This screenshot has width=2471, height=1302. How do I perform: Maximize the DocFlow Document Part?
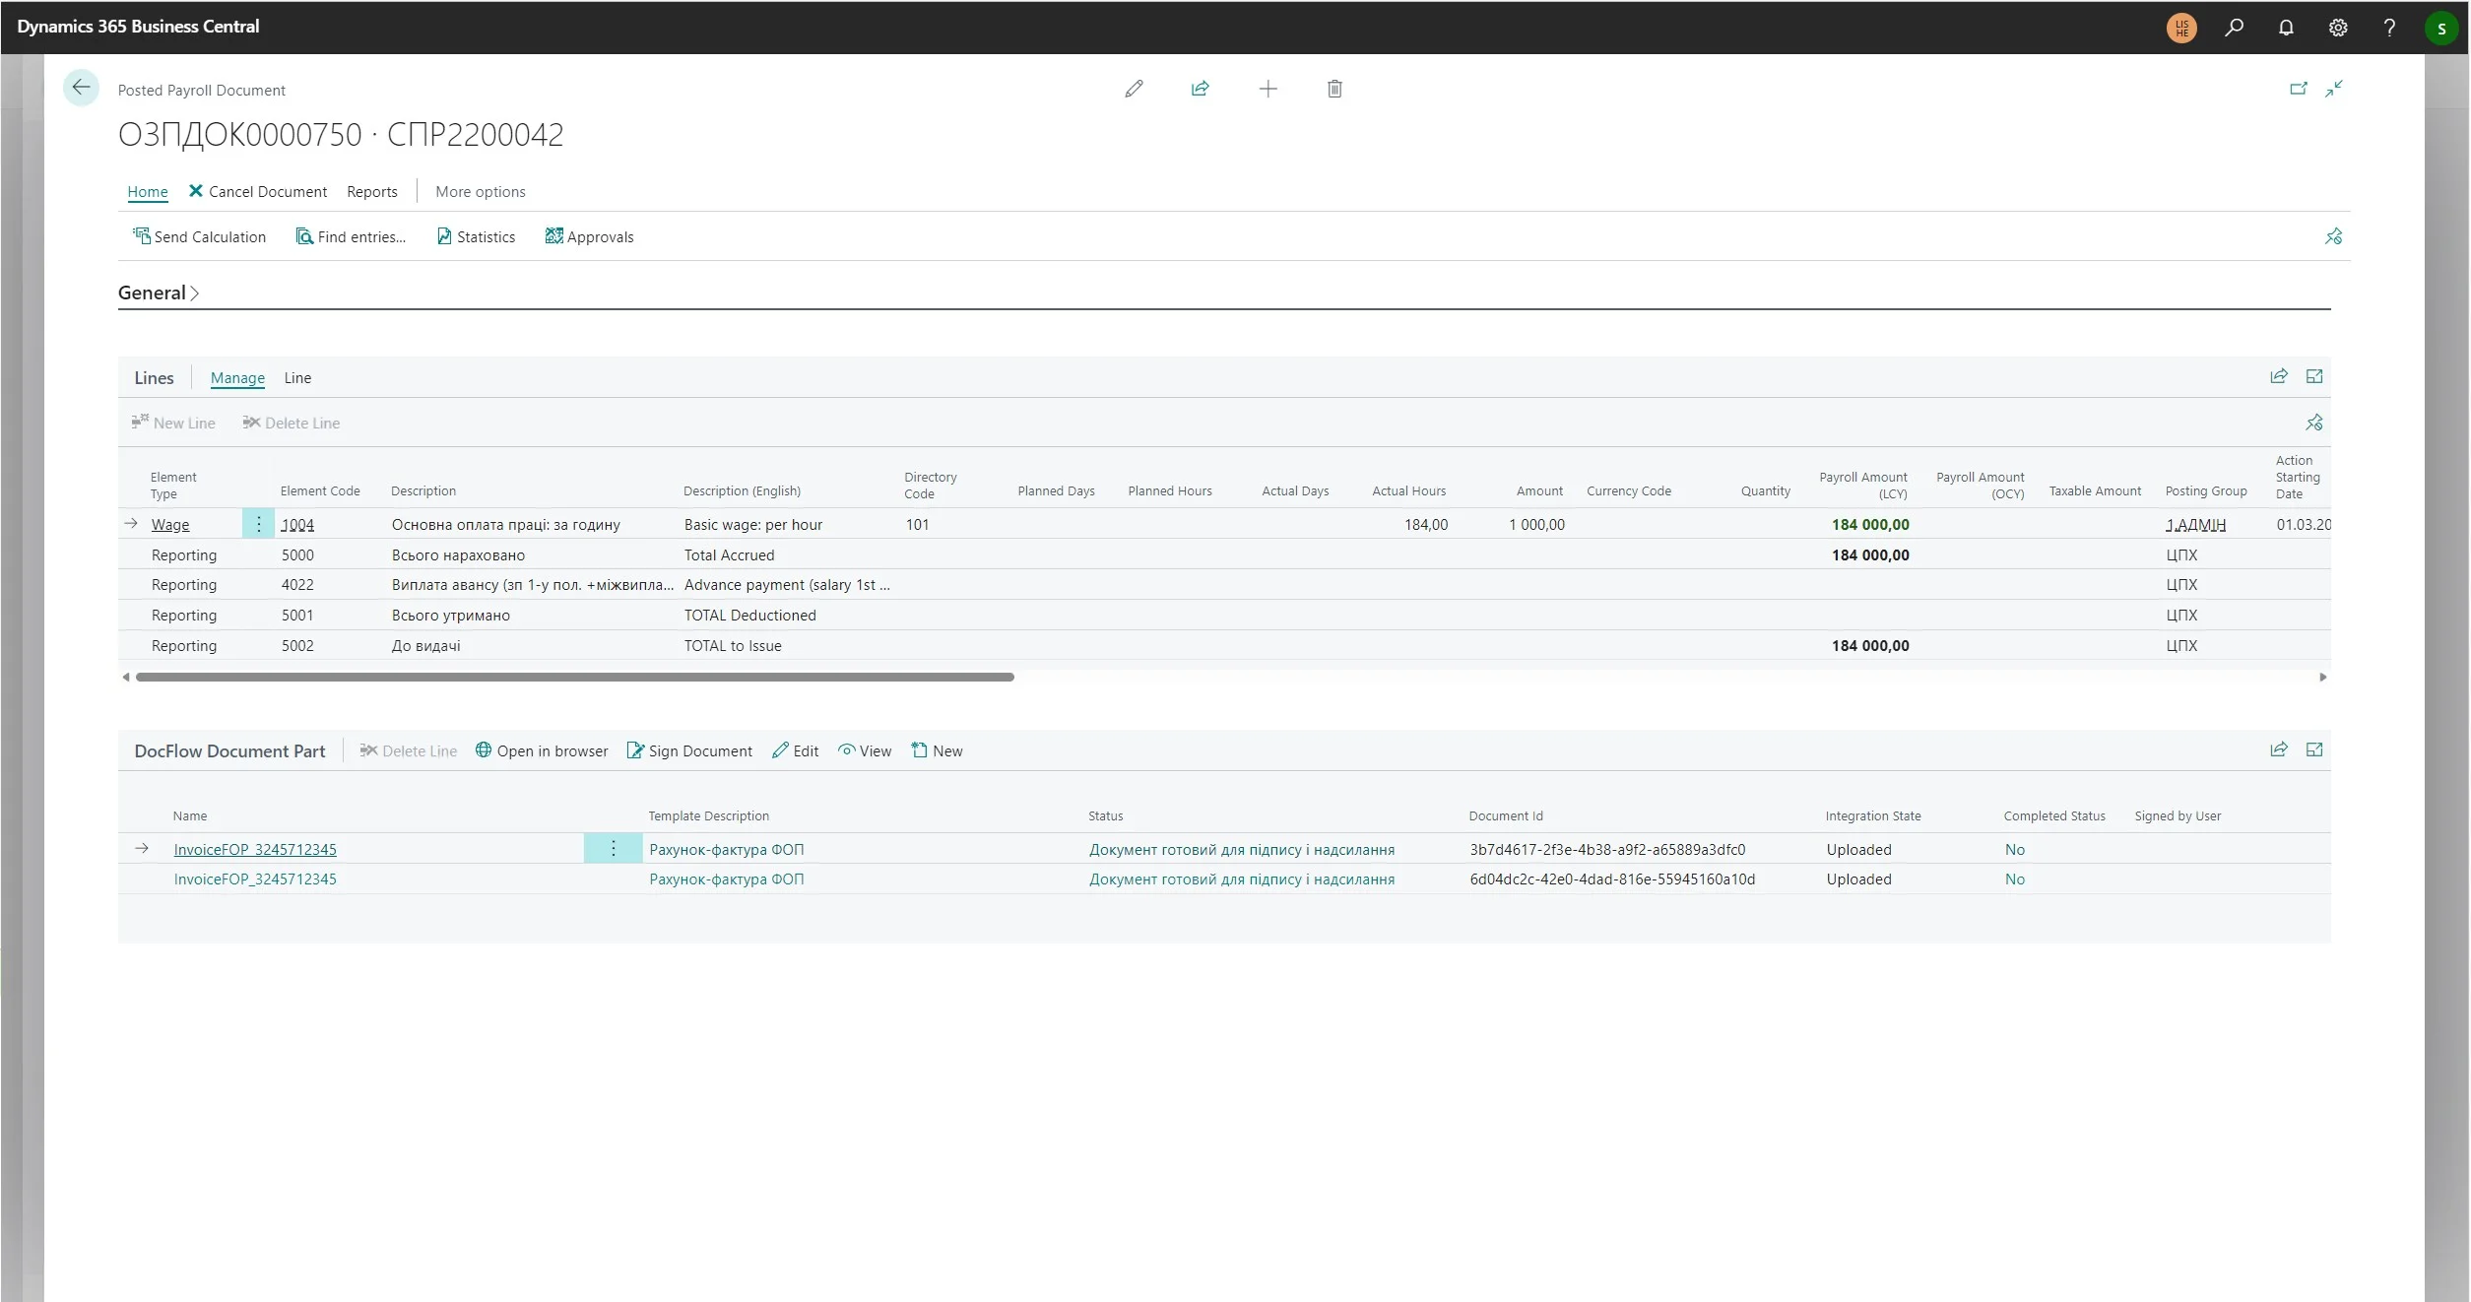[2314, 749]
